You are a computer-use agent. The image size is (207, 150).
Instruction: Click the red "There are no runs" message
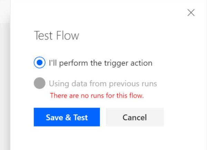pos(97,96)
